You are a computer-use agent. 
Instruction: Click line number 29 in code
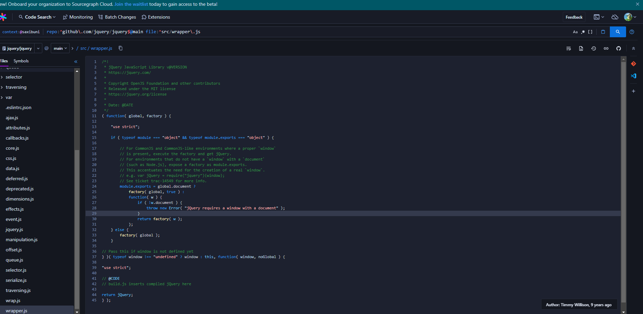pos(94,213)
